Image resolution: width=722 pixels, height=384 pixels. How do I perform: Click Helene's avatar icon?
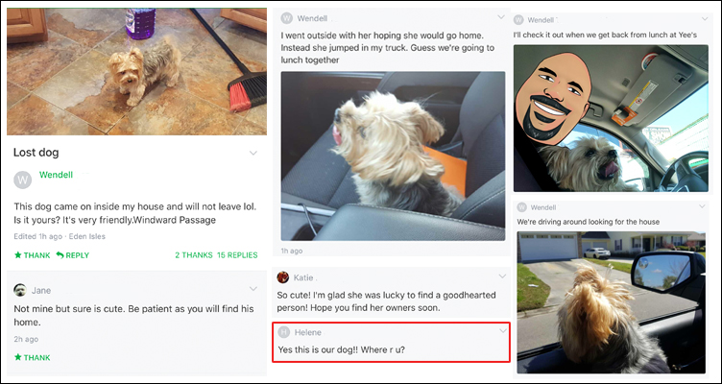pos(284,332)
